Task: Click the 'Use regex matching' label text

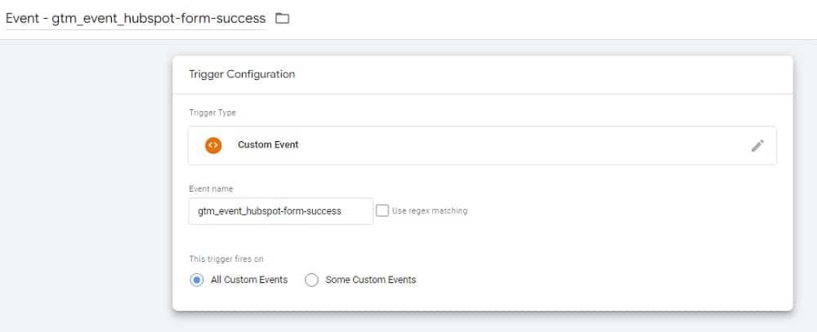Action: coord(430,210)
